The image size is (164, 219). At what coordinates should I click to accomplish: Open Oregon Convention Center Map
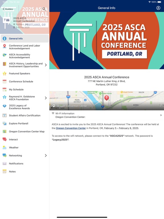pyautogui.click(x=25, y=131)
